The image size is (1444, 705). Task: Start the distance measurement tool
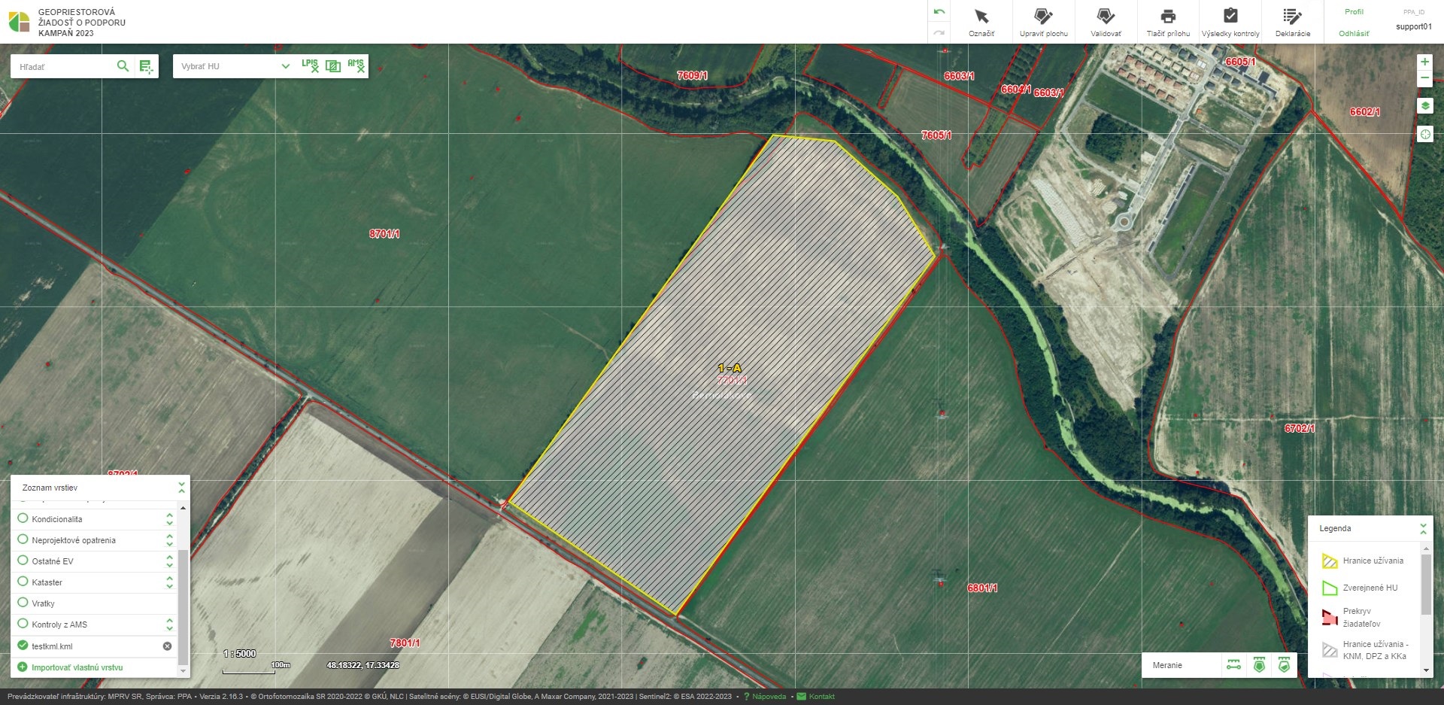pyautogui.click(x=1233, y=665)
